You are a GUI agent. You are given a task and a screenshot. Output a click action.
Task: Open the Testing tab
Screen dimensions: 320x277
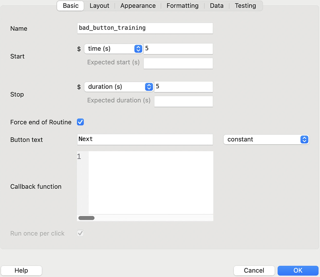pos(245,6)
